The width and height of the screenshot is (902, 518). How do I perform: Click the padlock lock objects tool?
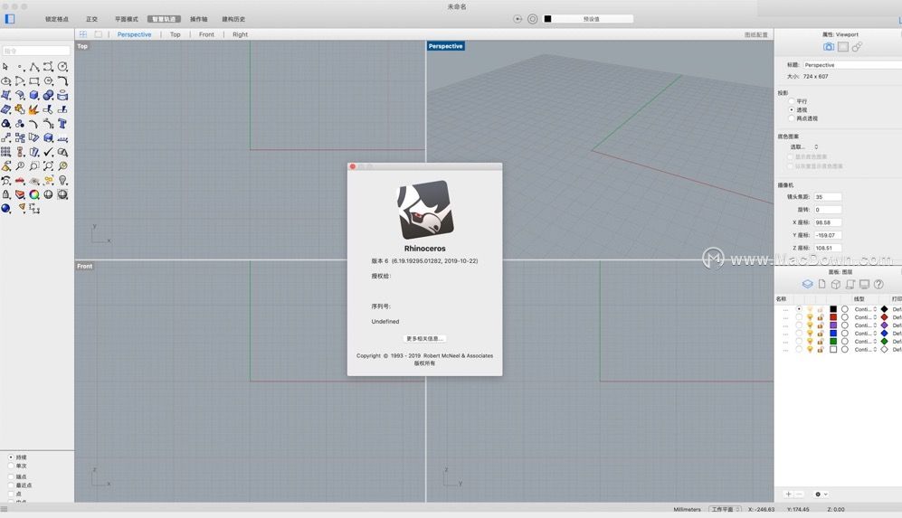(x=5, y=194)
